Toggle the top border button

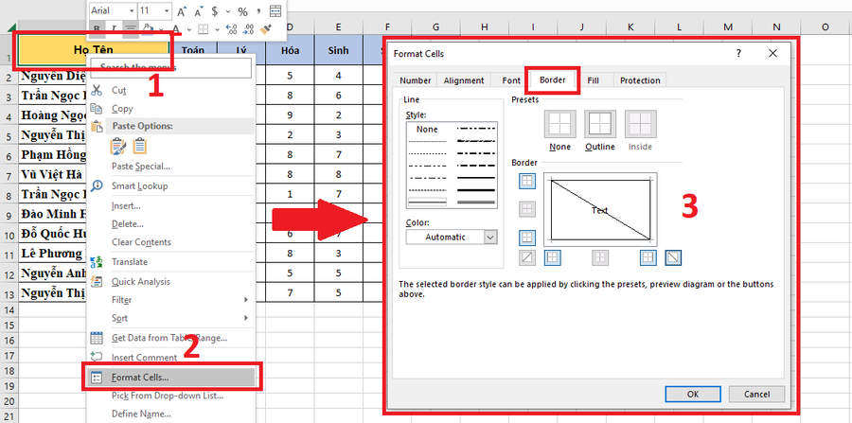(x=527, y=181)
